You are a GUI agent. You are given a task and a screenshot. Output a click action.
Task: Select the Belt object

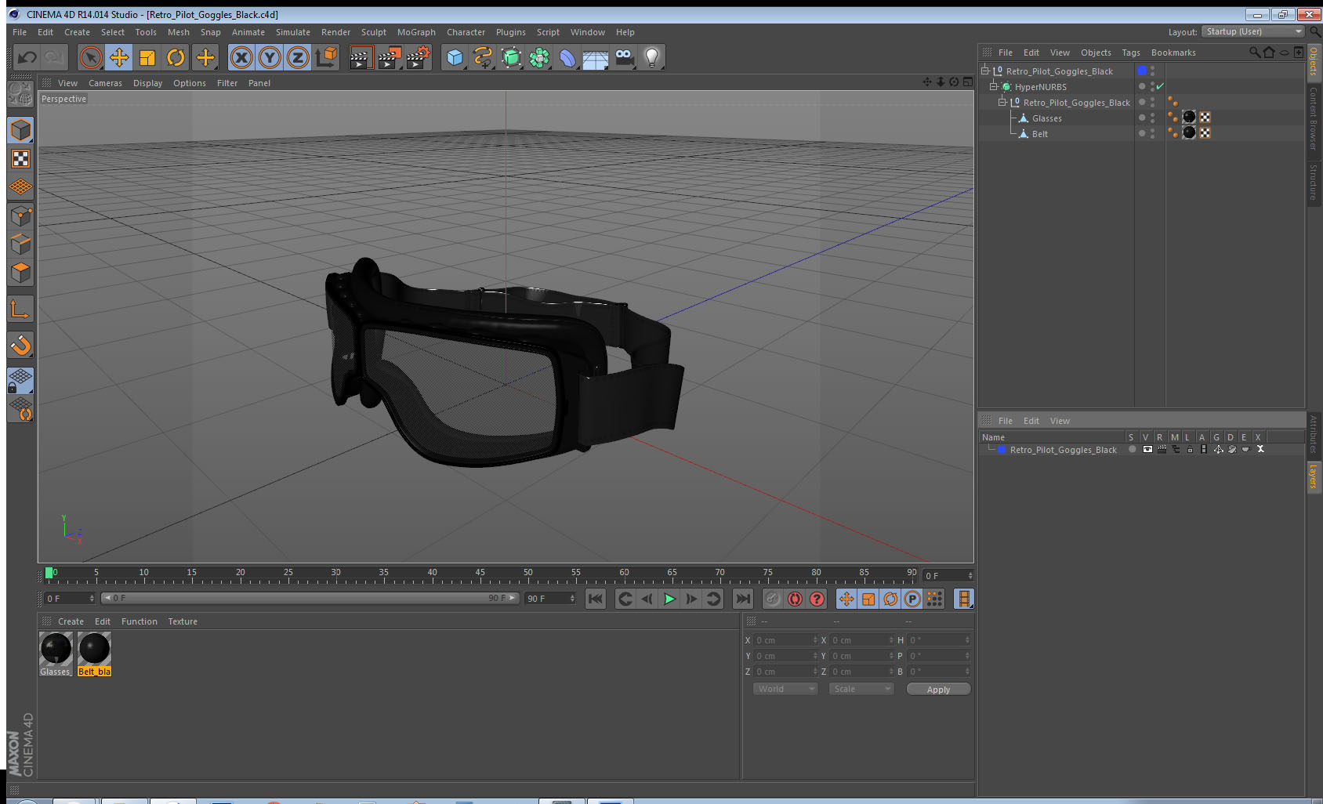tap(1039, 134)
